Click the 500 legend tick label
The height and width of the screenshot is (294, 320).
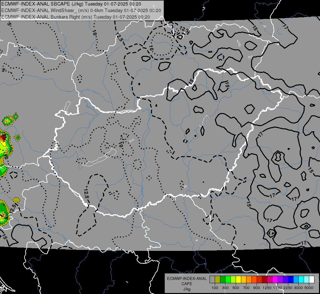pos(236,288)
